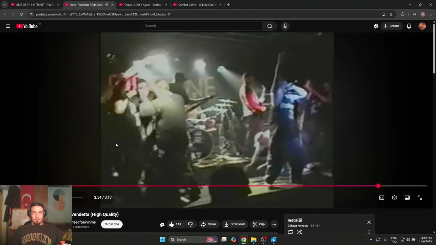Switch to BEST OF THE INTERNET tab
Screen dimensions: 436x245
[x=35, y=5]
